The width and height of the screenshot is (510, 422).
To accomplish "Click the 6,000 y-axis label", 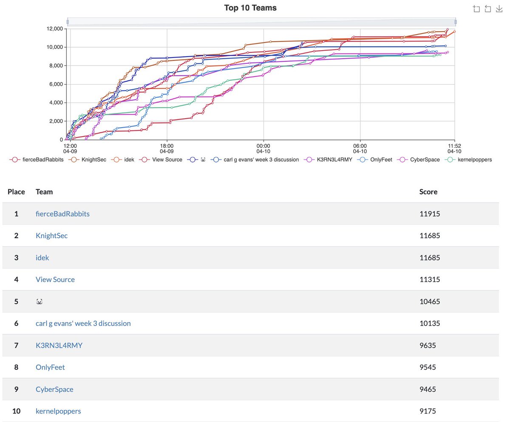I will coord(57,84).
